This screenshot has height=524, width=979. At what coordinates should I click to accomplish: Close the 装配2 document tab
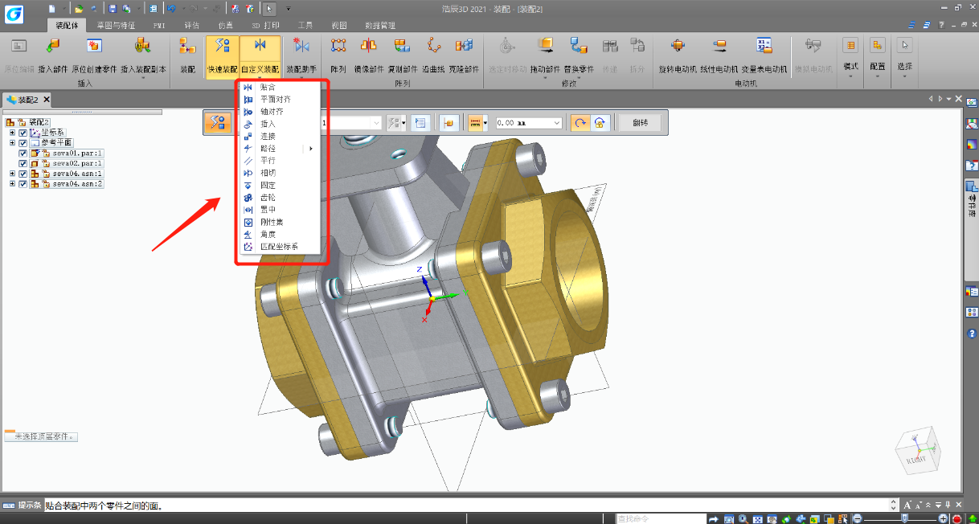[47, 100]
